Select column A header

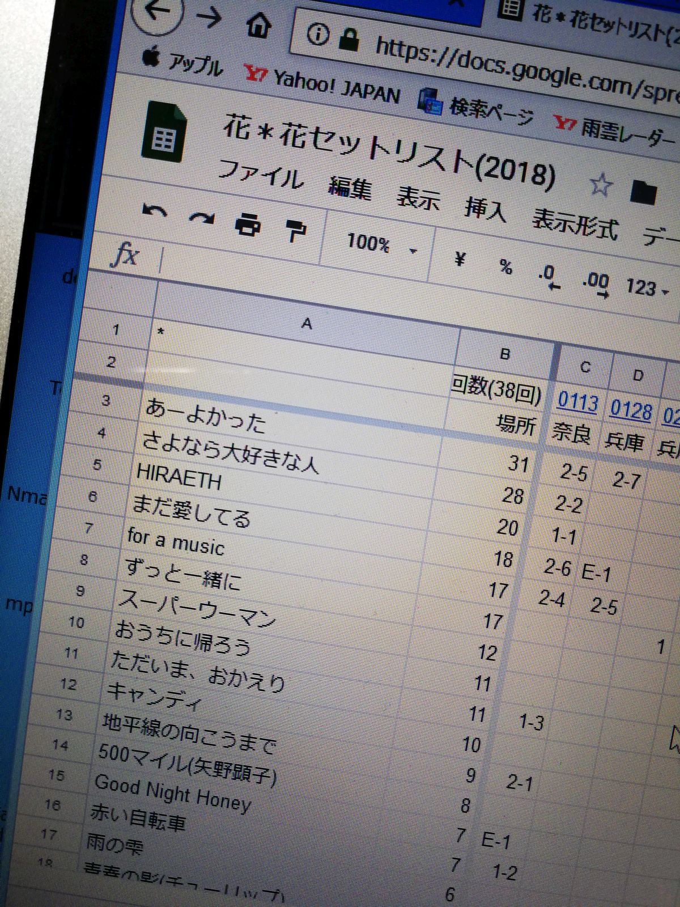[x=307, y=324]
